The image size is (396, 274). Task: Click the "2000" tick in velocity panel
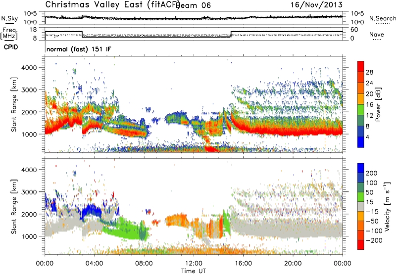[x=29, y=214]
